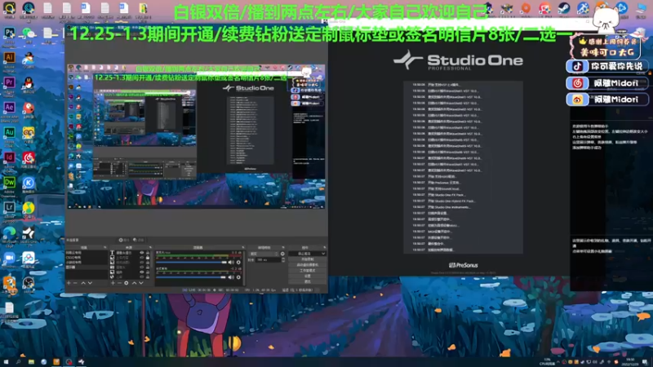Open WeChat desktop shortcut
653x367 pixels.
(29, 33)
